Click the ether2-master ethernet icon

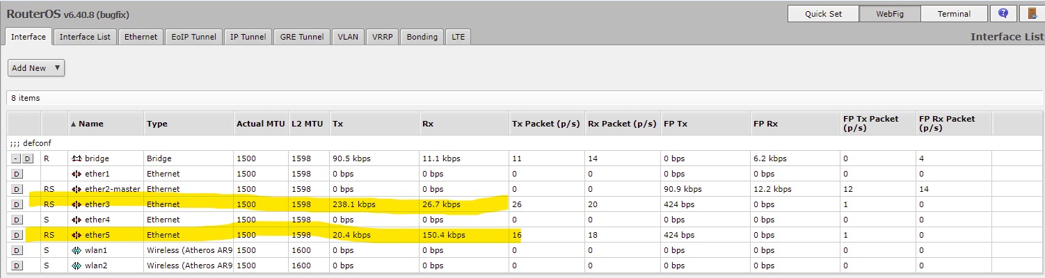point(77,189)
